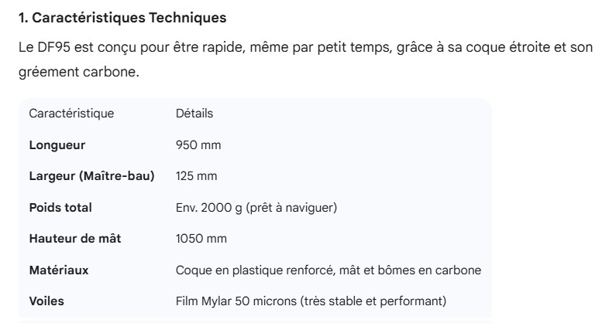Select the "Détails" table column header

[x=194, y=114]
